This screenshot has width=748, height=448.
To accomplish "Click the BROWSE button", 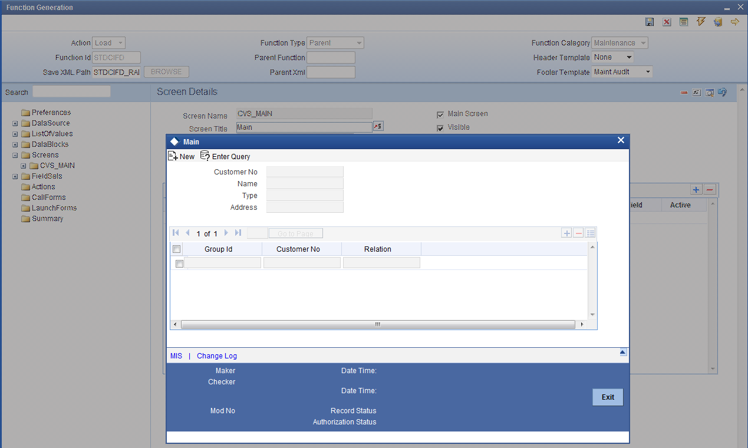I will click(x=166, y=71).
